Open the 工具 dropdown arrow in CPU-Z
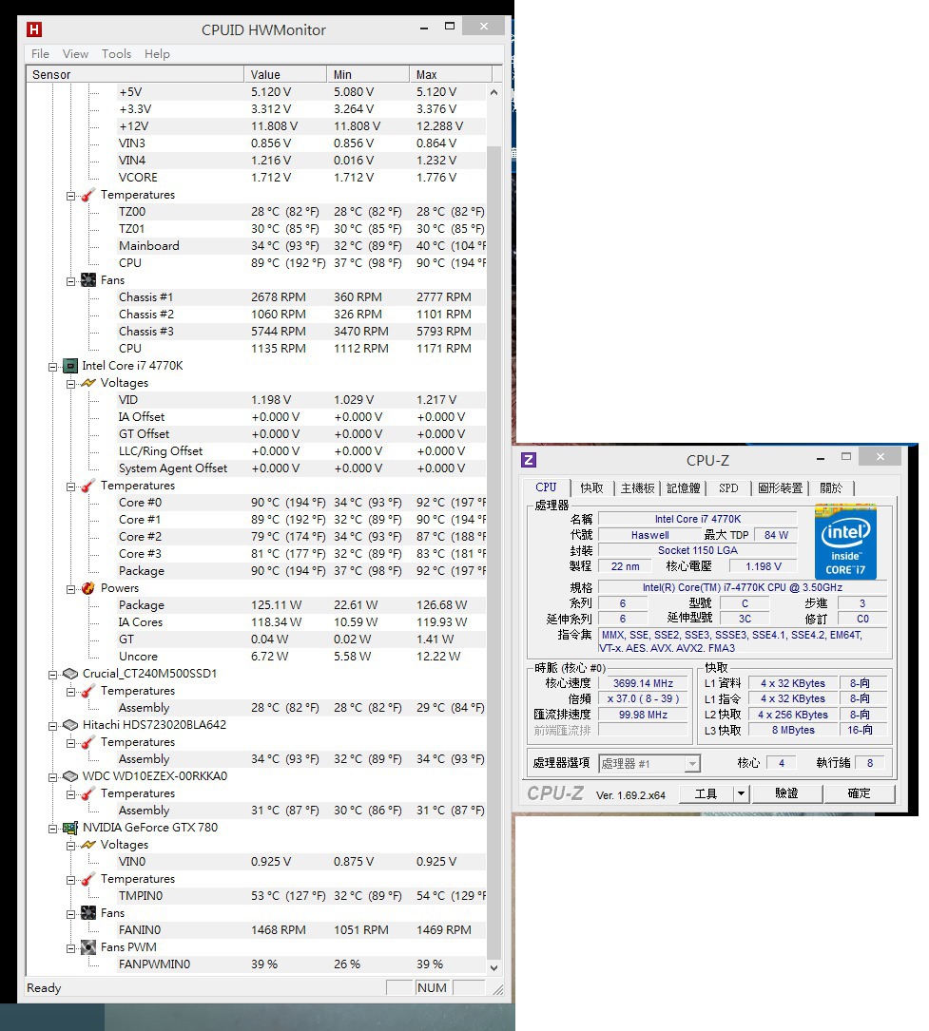The image size is (929, 1031). 741,793
